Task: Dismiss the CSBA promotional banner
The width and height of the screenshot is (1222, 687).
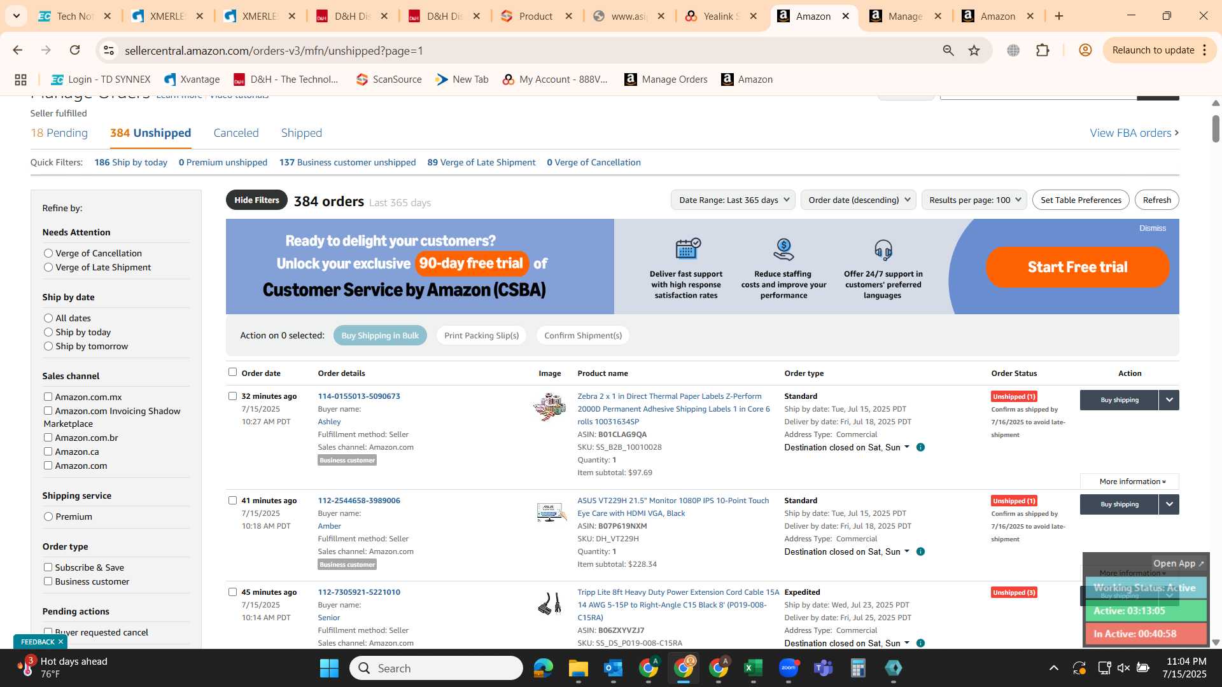Action: 1153,228
